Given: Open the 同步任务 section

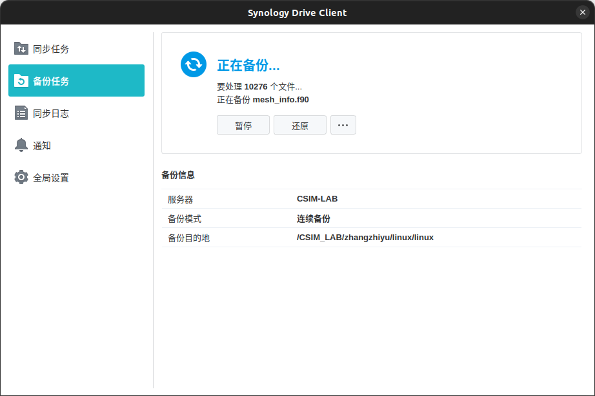Looking at the screenshot, I should pos(76,48).
